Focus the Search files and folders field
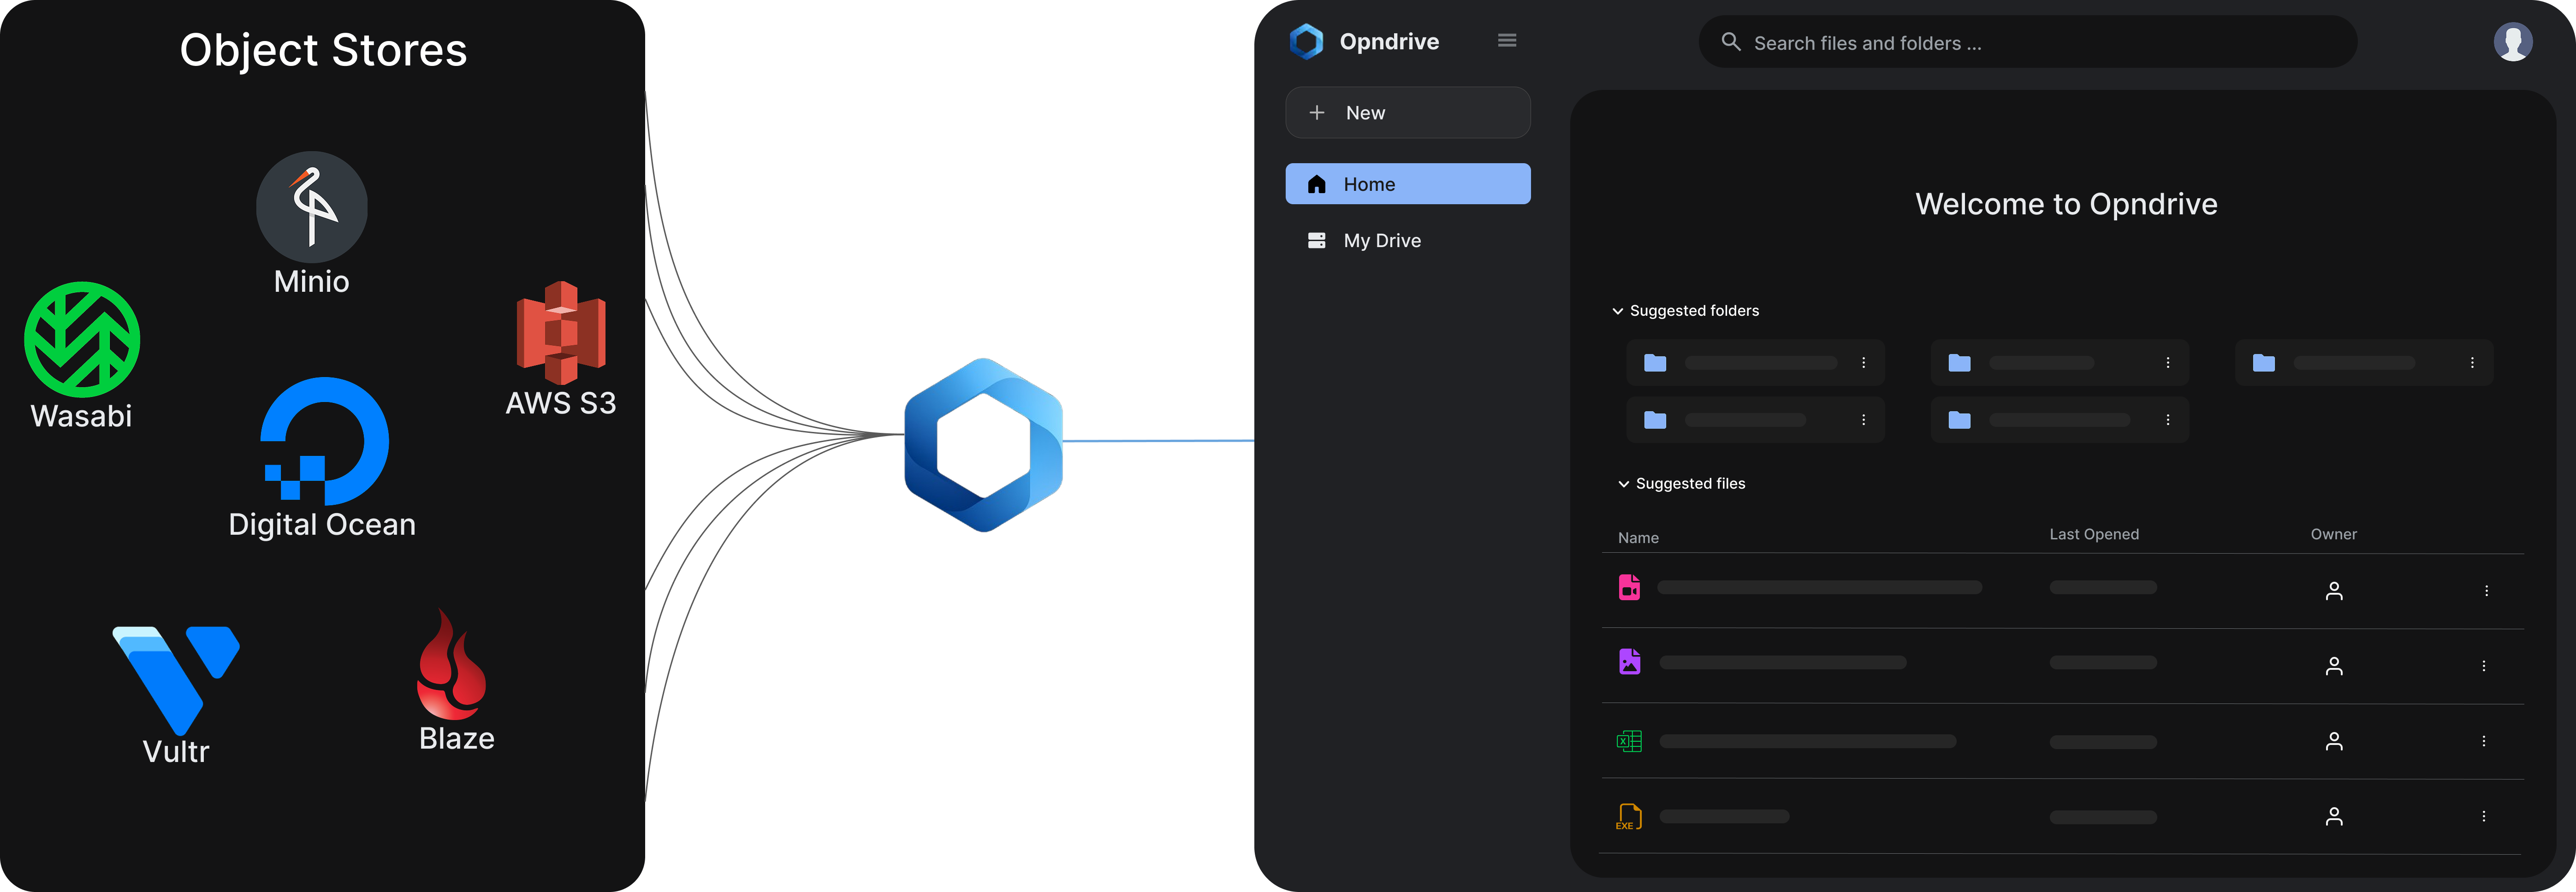Image resolution: width=2576 pixels, height=892 pixels. pos(2027,42)
